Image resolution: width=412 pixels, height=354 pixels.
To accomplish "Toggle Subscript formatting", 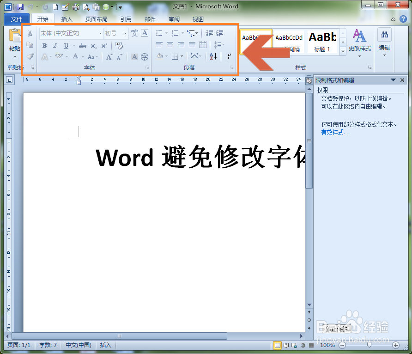I will pos(94,46).
